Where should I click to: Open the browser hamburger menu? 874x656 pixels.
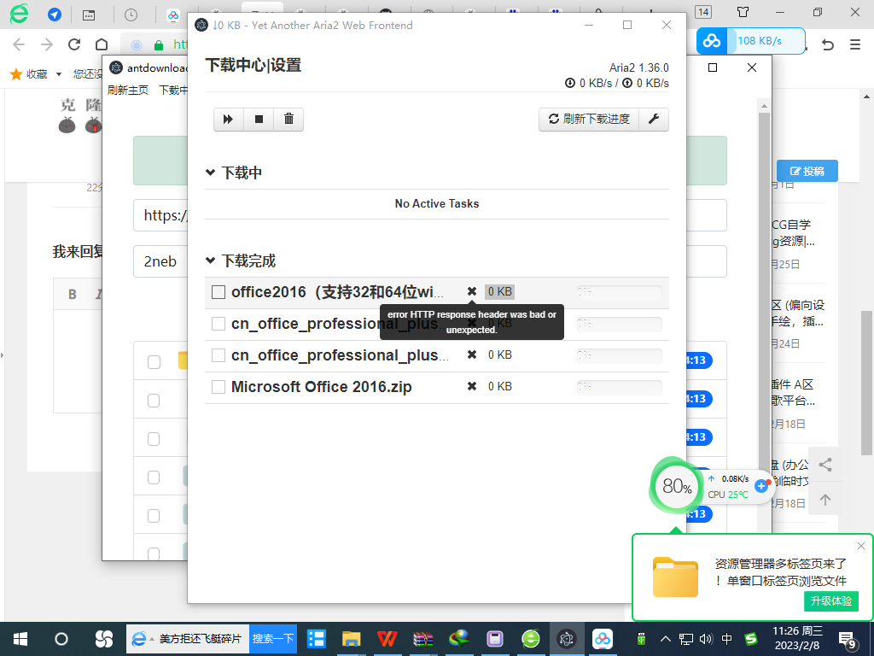click(855, 44)
